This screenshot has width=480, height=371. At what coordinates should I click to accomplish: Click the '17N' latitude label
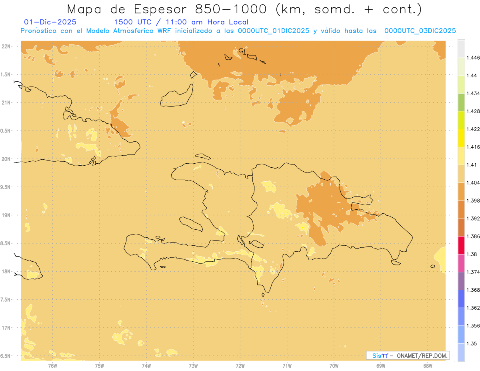[6, 328]
